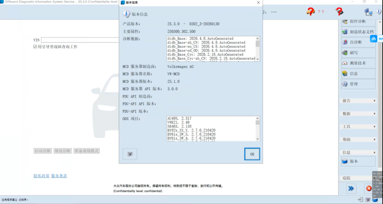Click the camera icon in the status bar
383x204 pixels.
pos(368,200)
